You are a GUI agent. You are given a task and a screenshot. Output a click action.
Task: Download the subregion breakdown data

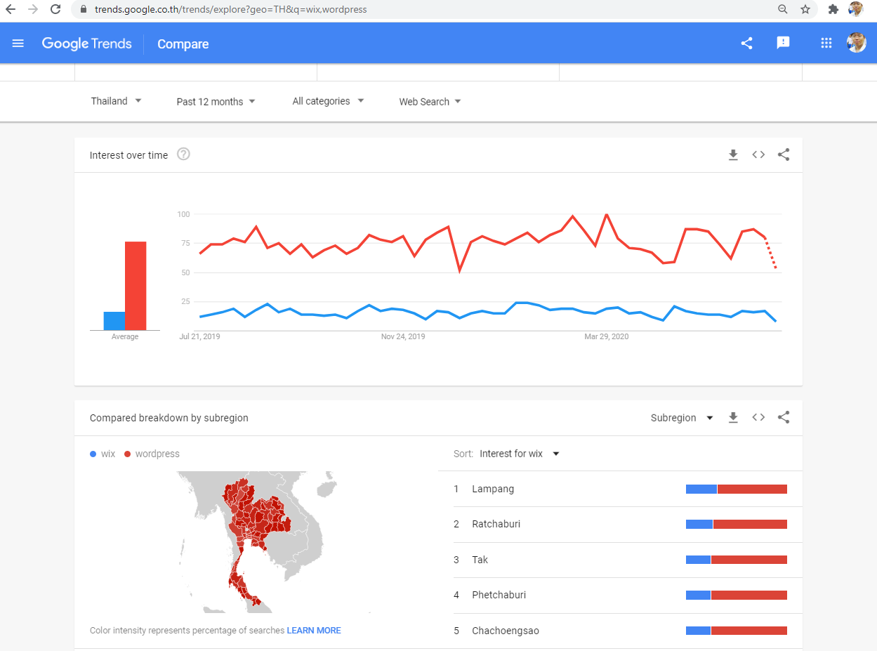733,418
